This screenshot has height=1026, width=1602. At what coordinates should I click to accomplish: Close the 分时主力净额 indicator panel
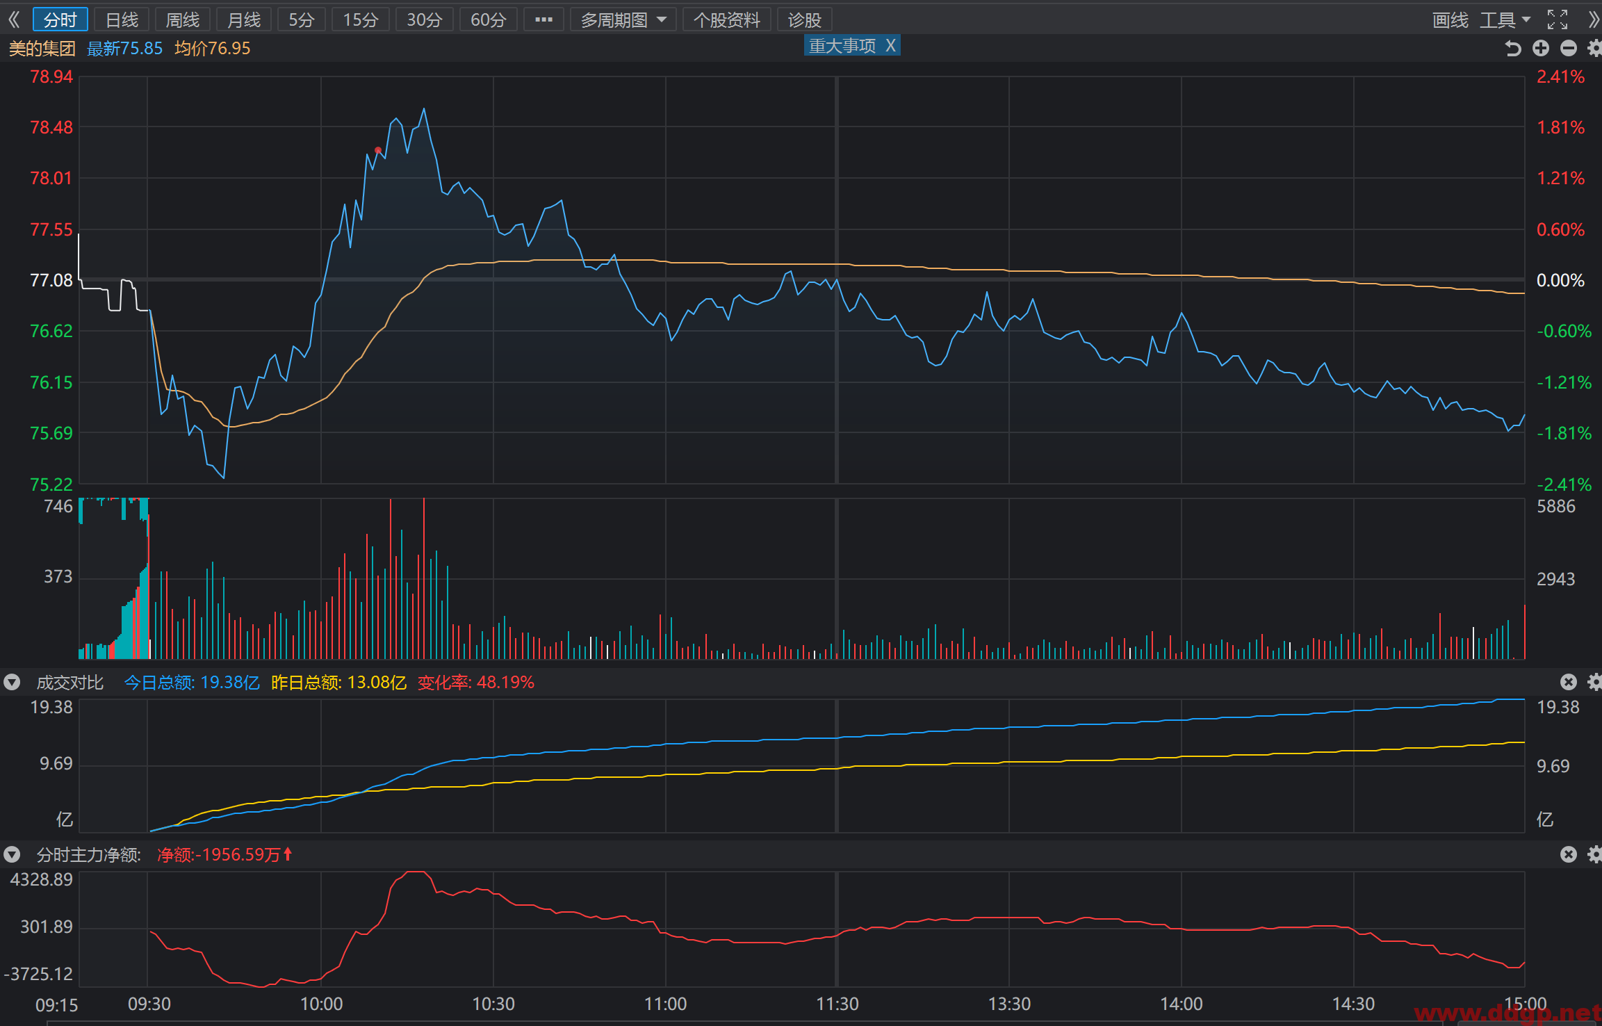(1569, 854)
